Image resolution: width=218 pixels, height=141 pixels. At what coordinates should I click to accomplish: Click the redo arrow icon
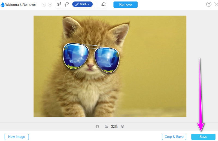click(49, 4)
